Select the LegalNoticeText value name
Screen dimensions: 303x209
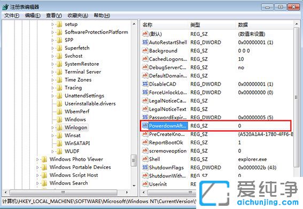168,109
